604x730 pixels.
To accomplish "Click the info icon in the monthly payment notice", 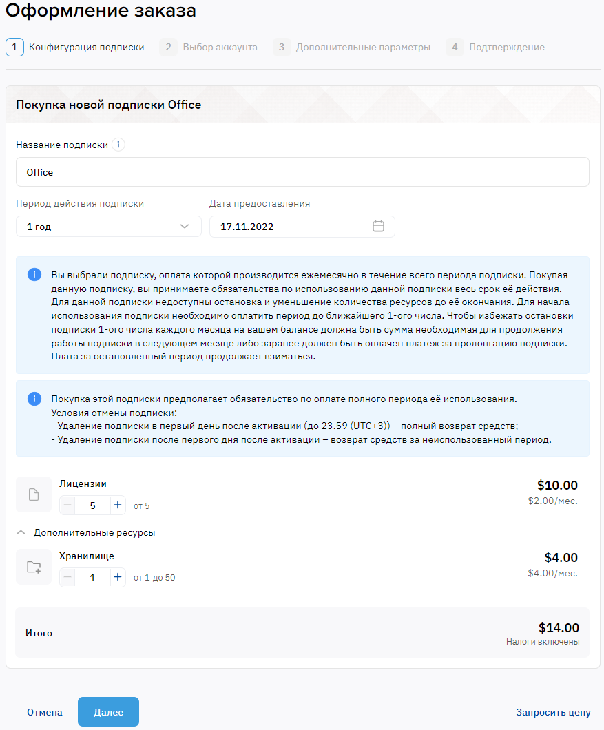I will pos(34,275).
